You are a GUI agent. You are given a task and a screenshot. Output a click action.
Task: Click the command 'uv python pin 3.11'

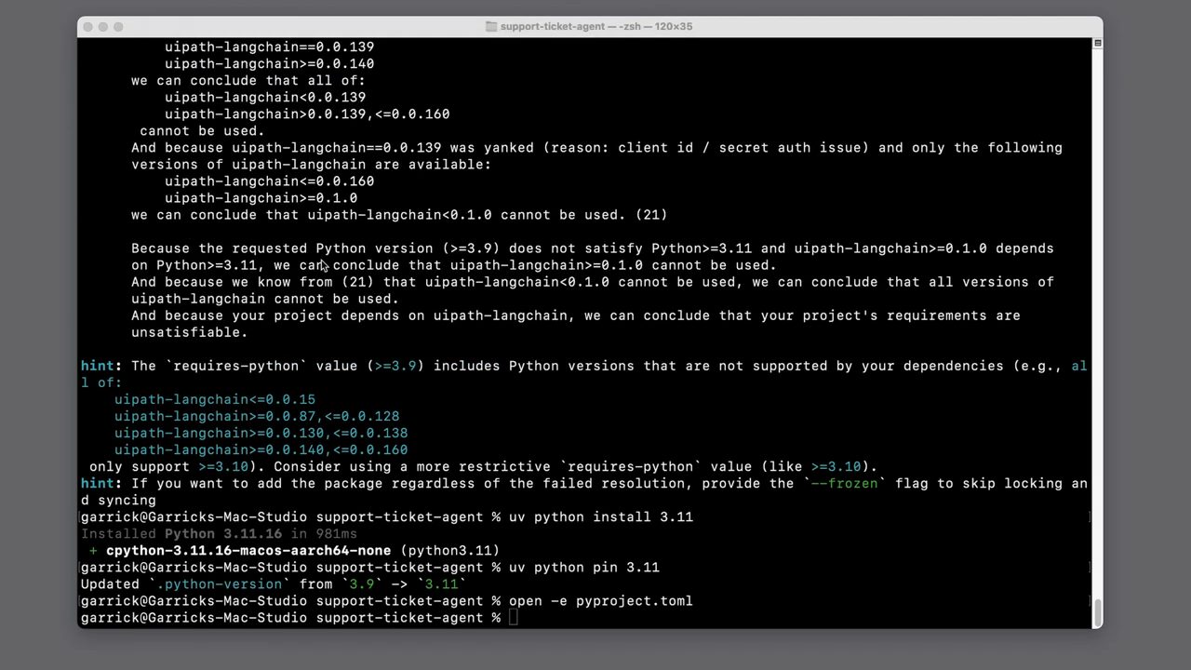pyautogui.click(x=584, y=567)
